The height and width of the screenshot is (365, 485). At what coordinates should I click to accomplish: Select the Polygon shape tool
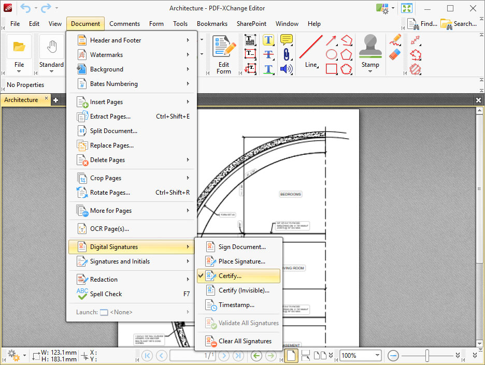pos(347,54)
